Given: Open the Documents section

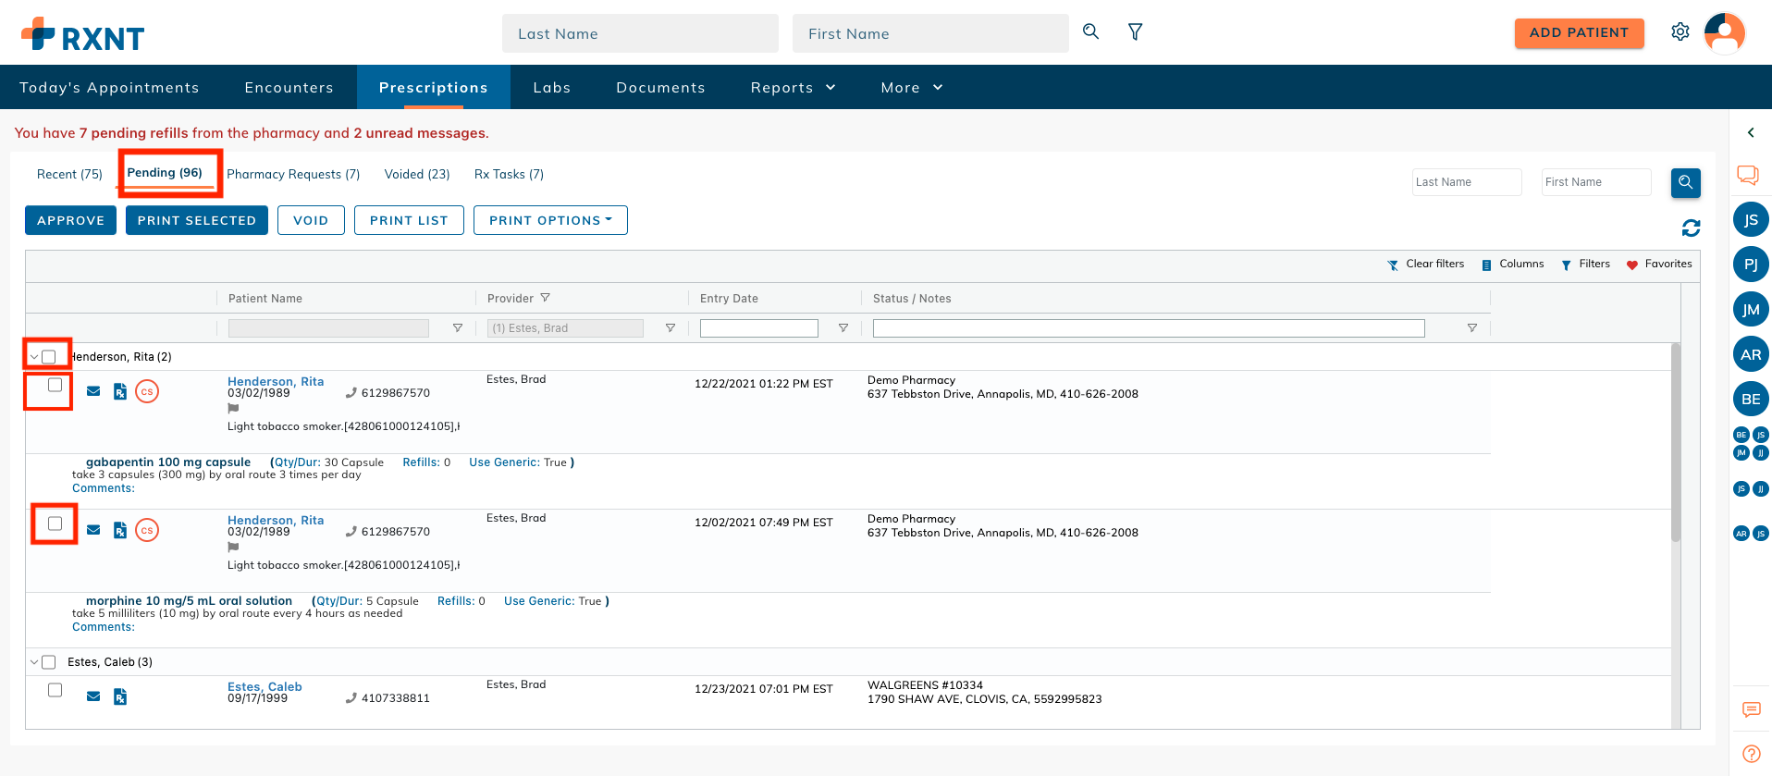Looking at the screenshot, I should [x=661, y=87].
